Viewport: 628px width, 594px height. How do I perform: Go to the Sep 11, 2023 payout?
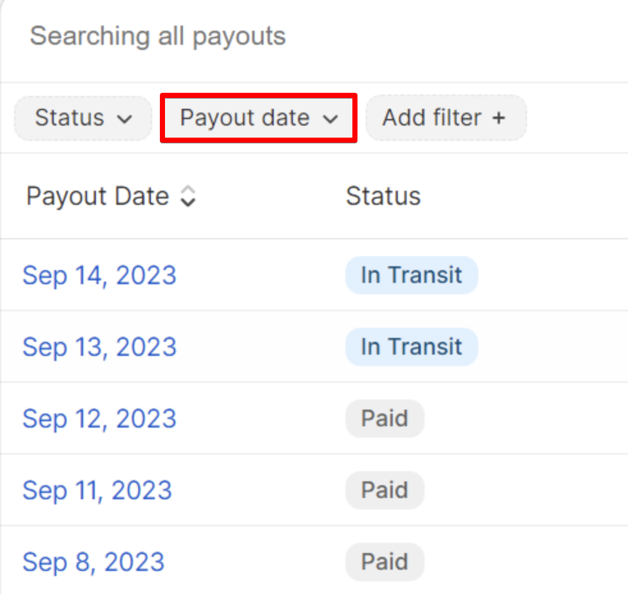coord(97,490)
